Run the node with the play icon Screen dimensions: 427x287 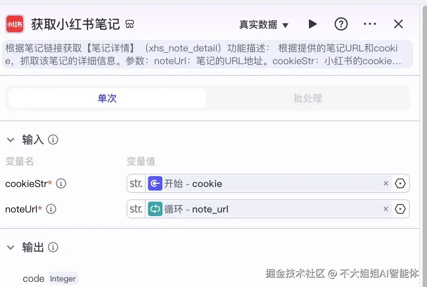pyautogui.click(x=312, y=24)
